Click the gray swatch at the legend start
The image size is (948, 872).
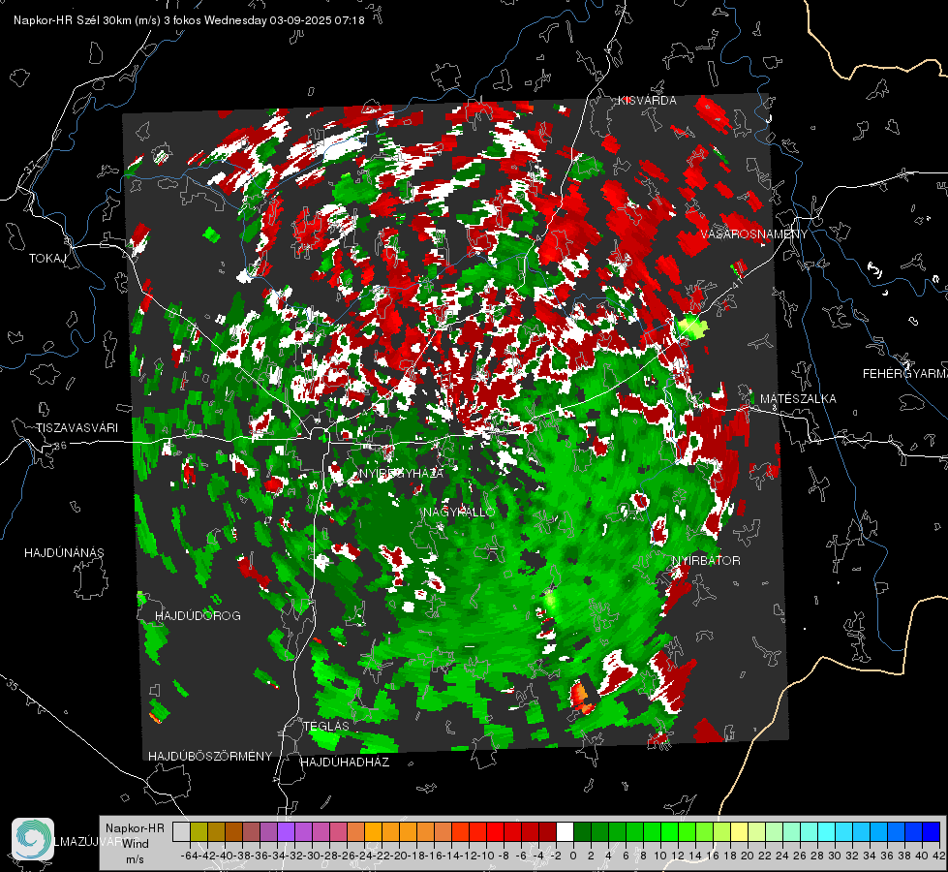(x=181, y=832)
